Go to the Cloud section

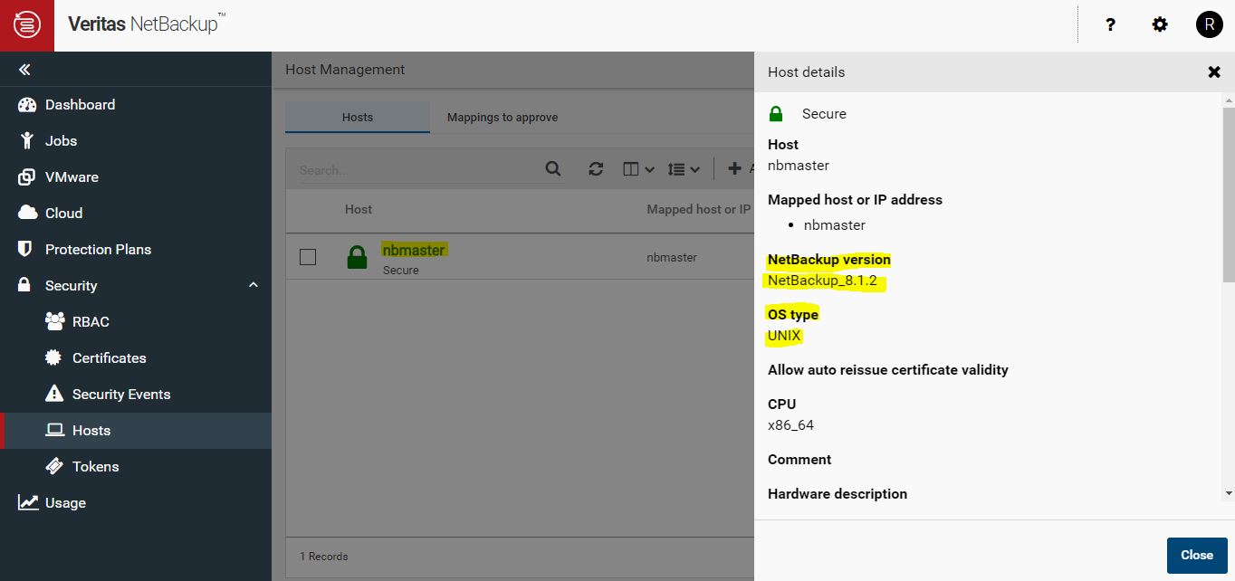tap(64, 213)
